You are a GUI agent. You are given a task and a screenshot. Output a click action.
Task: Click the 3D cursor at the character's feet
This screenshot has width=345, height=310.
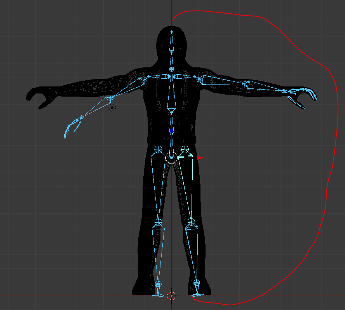[171, 296]
